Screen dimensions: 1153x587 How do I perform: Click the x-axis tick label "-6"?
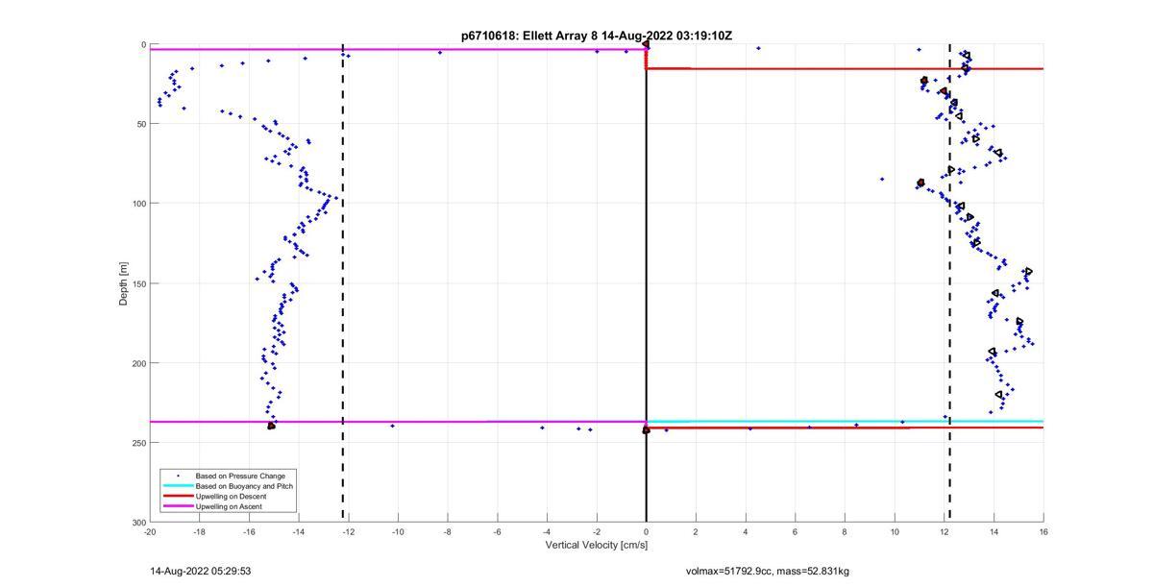pos(497,531)
